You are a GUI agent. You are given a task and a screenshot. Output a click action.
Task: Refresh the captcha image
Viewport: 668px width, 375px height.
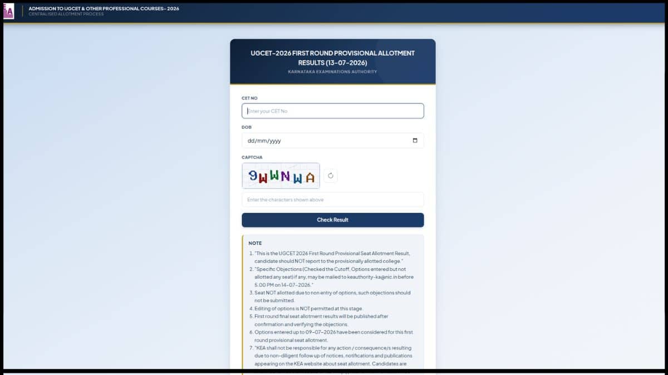coord(330,176)
